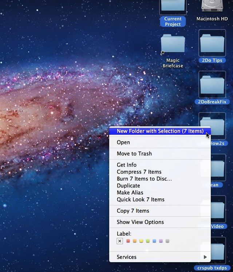Select the Macintosh HD drive icon

coord(212,7)
